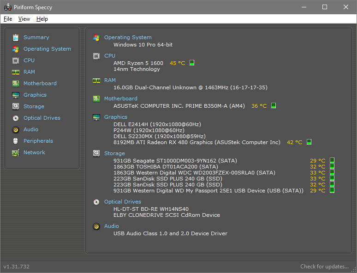Click the Storage heading link in summary
Viewport: 357px width, 273px height.
114,153
